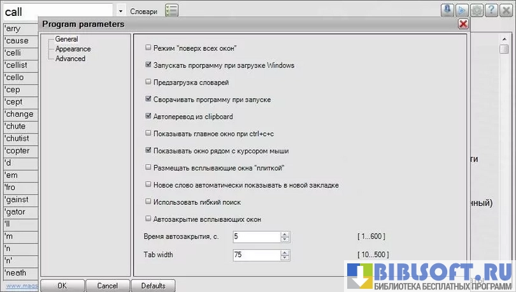Click the Tab width input field
This screenshot has width=516, height=292.
256,254
